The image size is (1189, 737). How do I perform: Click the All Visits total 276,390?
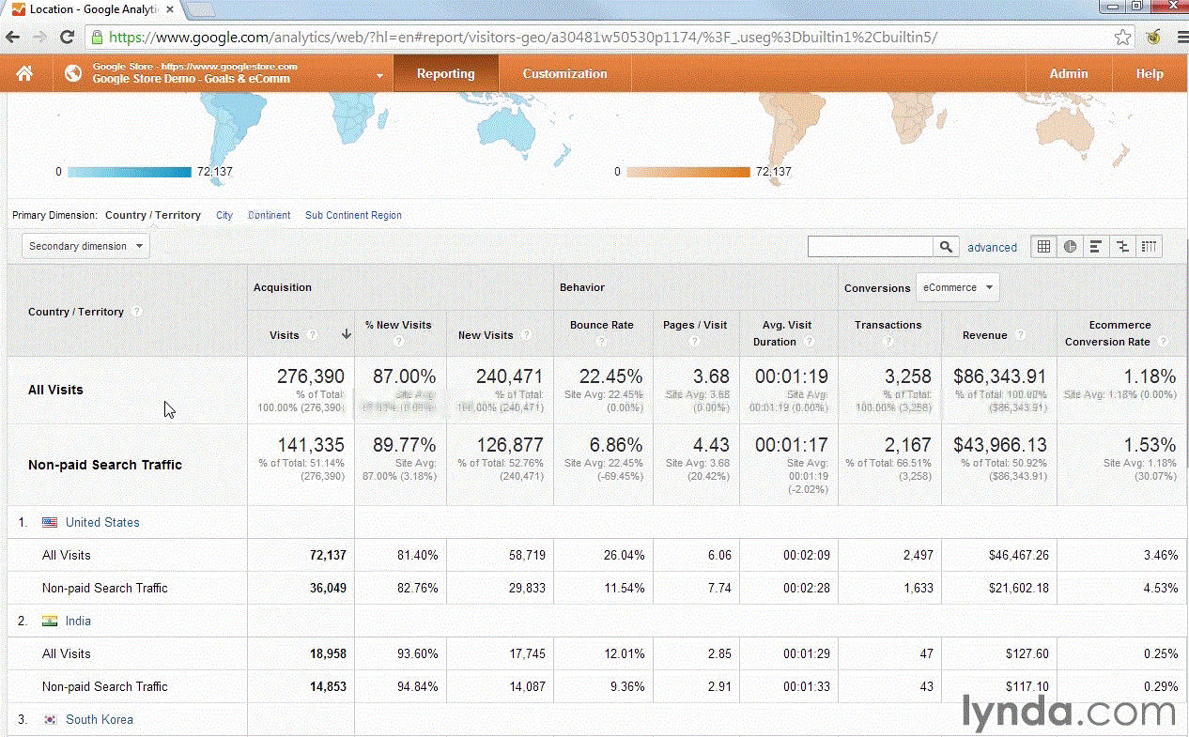point(311,376)
